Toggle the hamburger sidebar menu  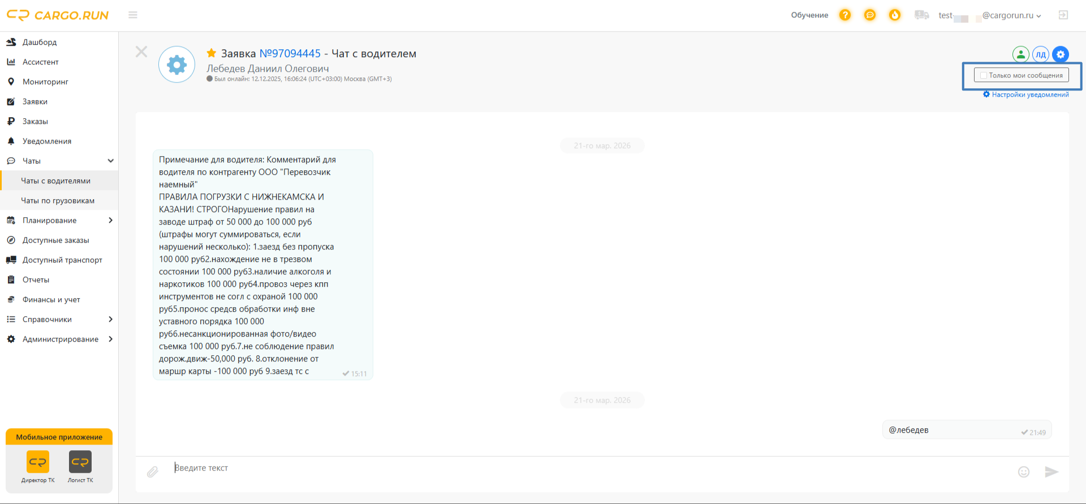click(x=133, y=15)
